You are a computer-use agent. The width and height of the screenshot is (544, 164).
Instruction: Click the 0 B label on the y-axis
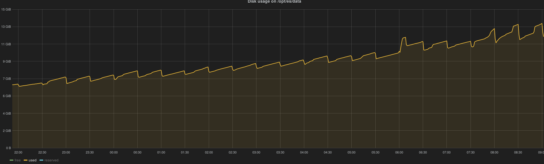tap(8, 148)
